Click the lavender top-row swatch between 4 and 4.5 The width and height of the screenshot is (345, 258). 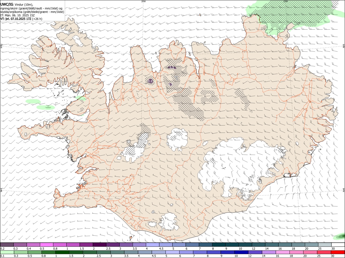coord(152,245)
